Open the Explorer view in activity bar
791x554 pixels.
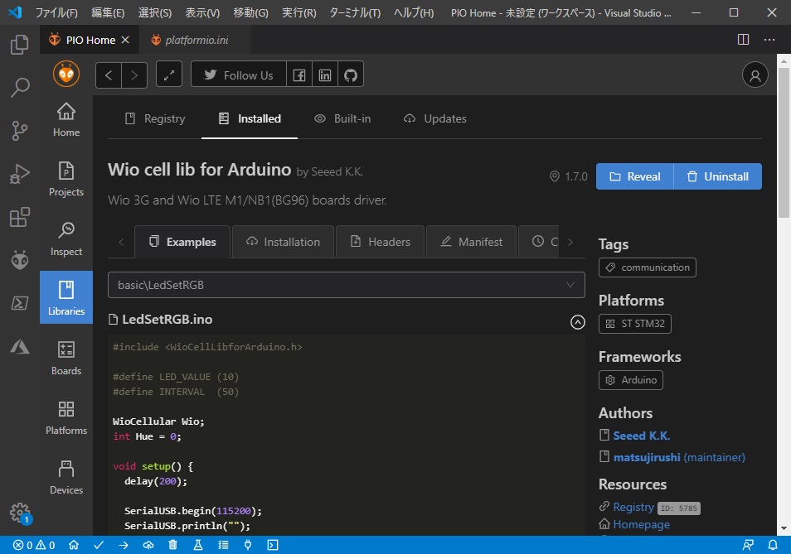tap(19, 45)
